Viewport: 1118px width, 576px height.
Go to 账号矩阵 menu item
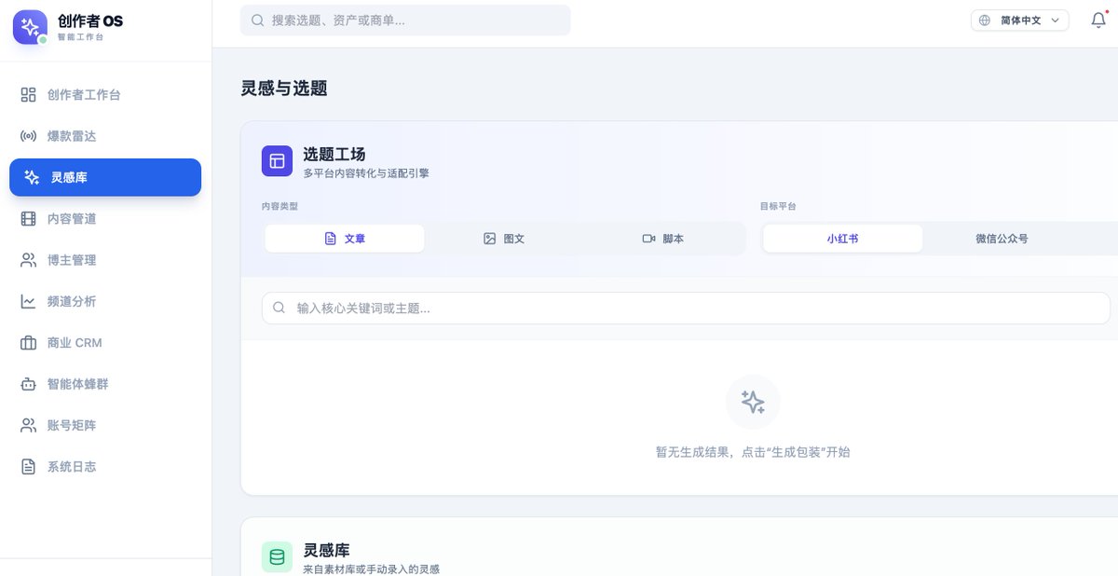(x=105, y=425)
